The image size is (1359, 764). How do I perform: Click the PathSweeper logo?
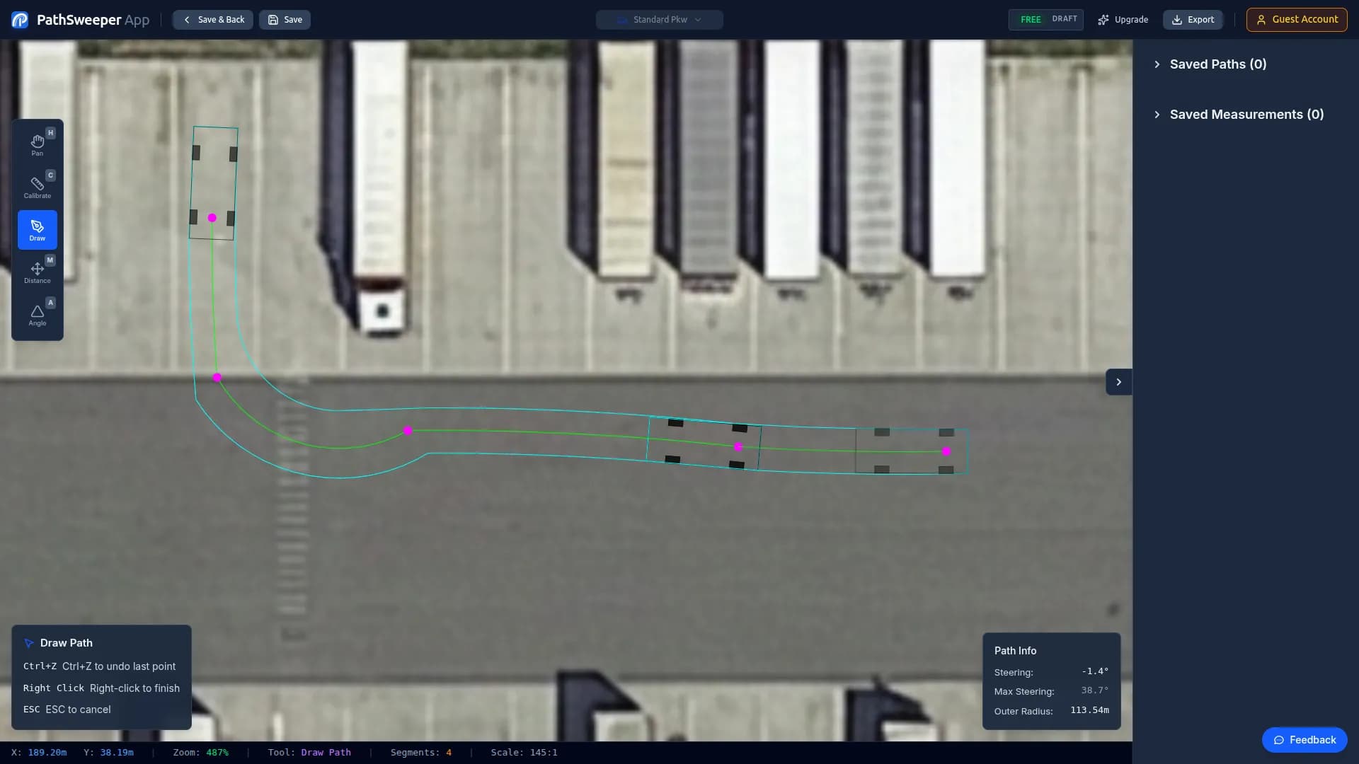[19, 19]
